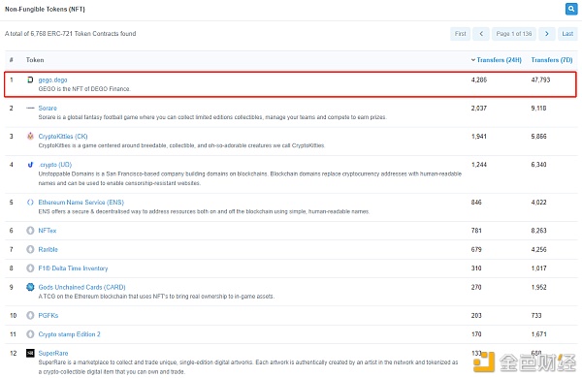Image resolution: width=582 pixels, height=378 pixels.
Task: Open Gods Unchained Cards (CARD) link
Action: click(82, 287)
